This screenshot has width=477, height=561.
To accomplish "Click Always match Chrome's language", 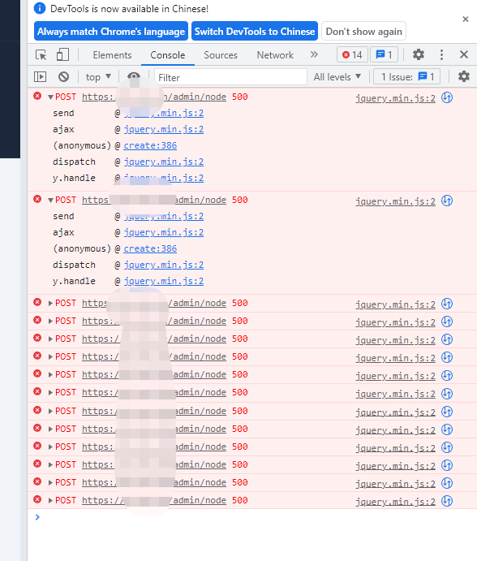I will [x=111, y=32].
